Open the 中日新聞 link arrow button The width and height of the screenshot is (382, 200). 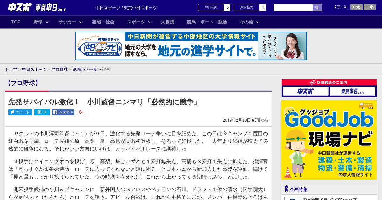tap(227, 8)
